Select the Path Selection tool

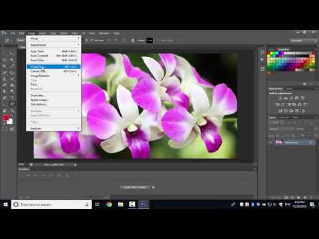click(x=5, y=104)
